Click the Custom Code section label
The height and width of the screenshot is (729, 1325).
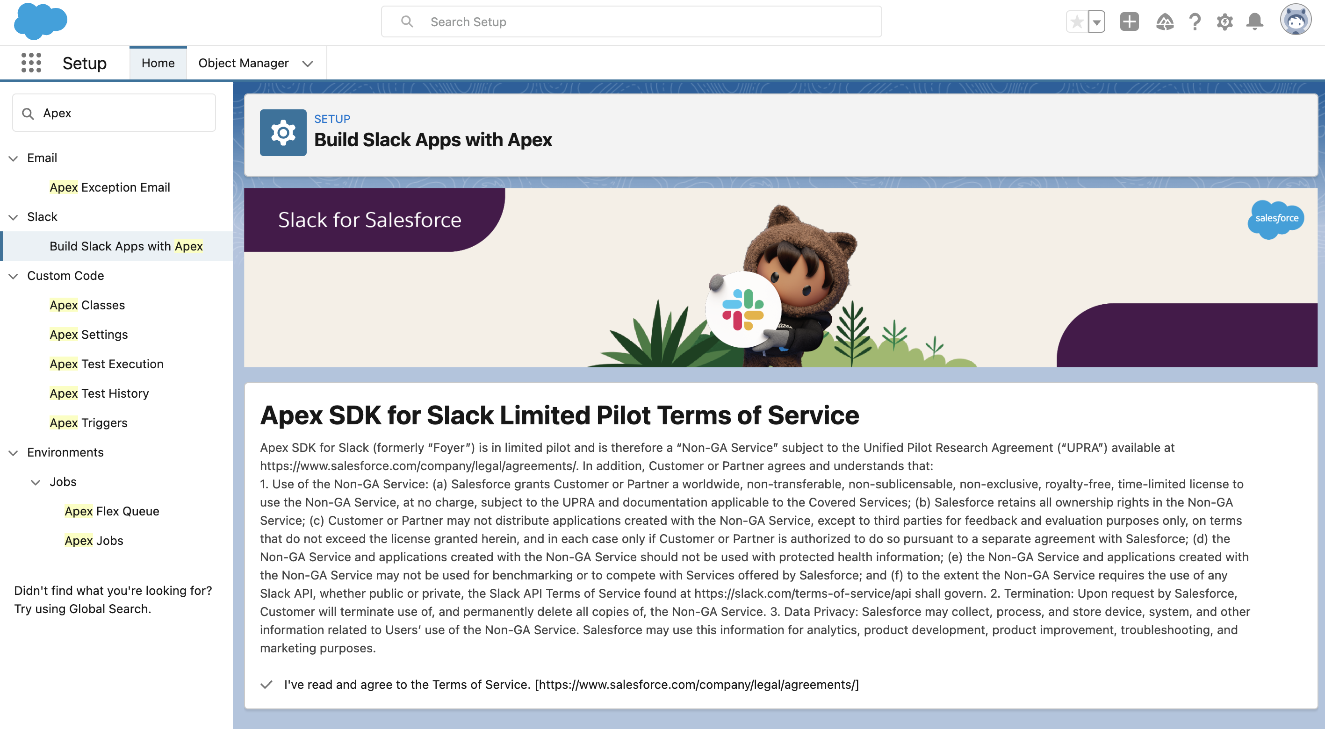[65, 276]
